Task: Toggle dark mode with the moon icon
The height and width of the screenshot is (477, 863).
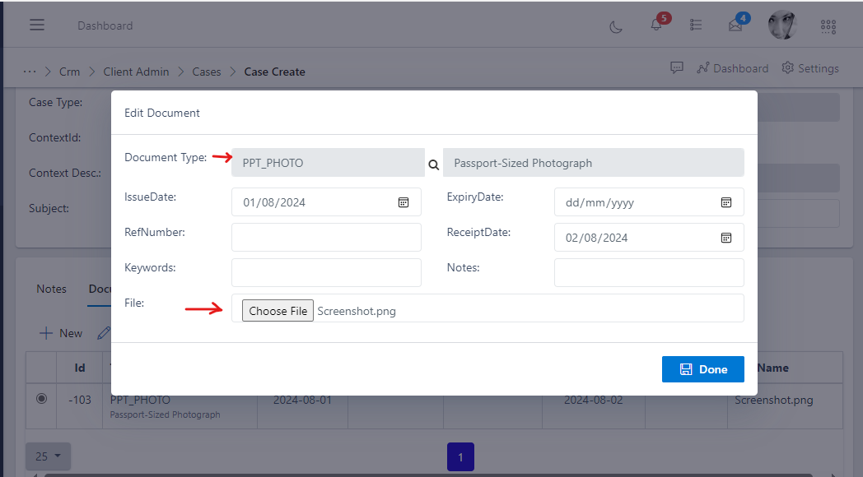Action: click(615, 25)
